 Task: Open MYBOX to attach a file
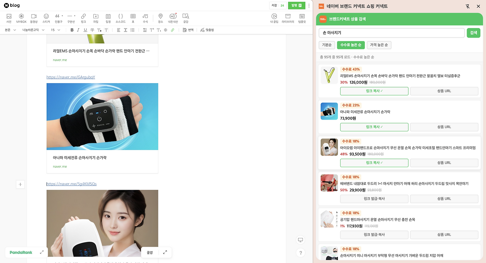[x=21, y=17]
